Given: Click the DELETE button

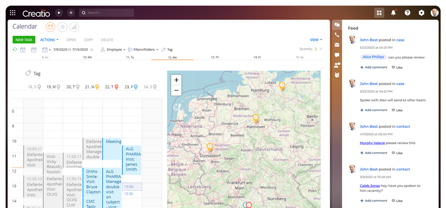Looking at the screenshot, I should click(107, 40).
